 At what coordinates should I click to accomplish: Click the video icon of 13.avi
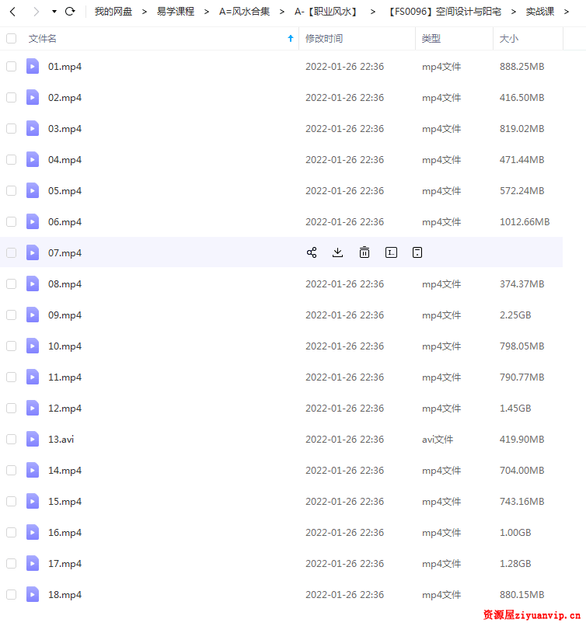[33, 440]
